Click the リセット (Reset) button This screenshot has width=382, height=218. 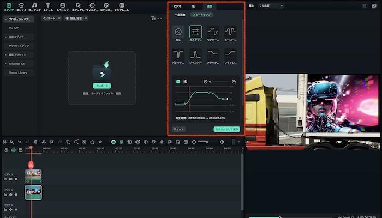(178, 129)
